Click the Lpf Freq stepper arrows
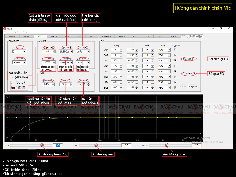Screen dimensions: 236x177 [x=54, y=63]
